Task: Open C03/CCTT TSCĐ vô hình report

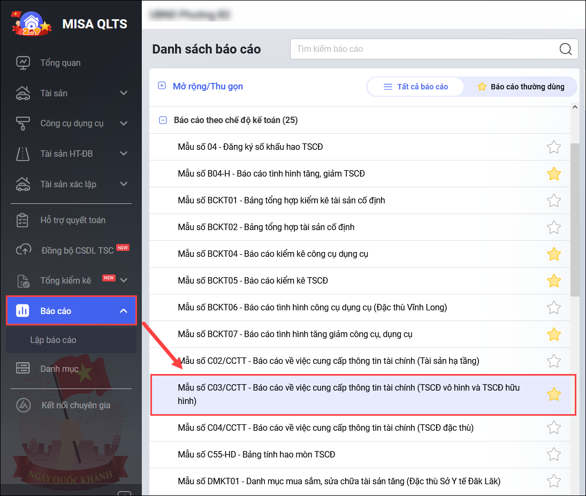Action: tap(349, 394)
